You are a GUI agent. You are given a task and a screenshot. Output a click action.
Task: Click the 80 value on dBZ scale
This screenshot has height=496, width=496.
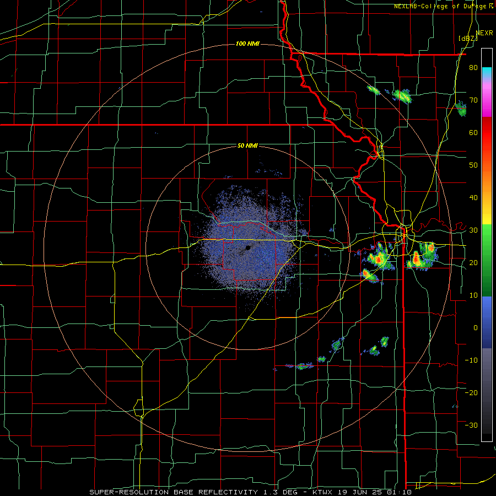point(473,67)
